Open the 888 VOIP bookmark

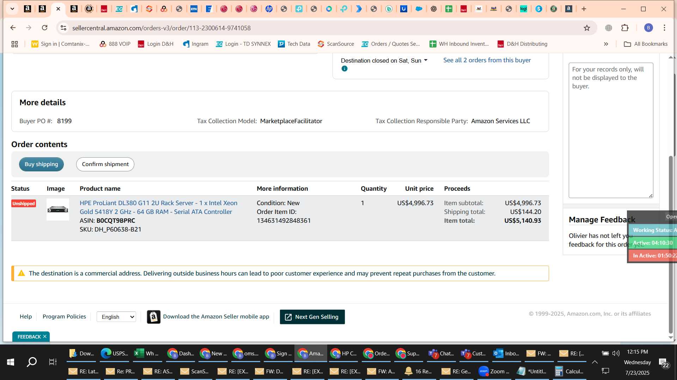click(x=115, y=44)
